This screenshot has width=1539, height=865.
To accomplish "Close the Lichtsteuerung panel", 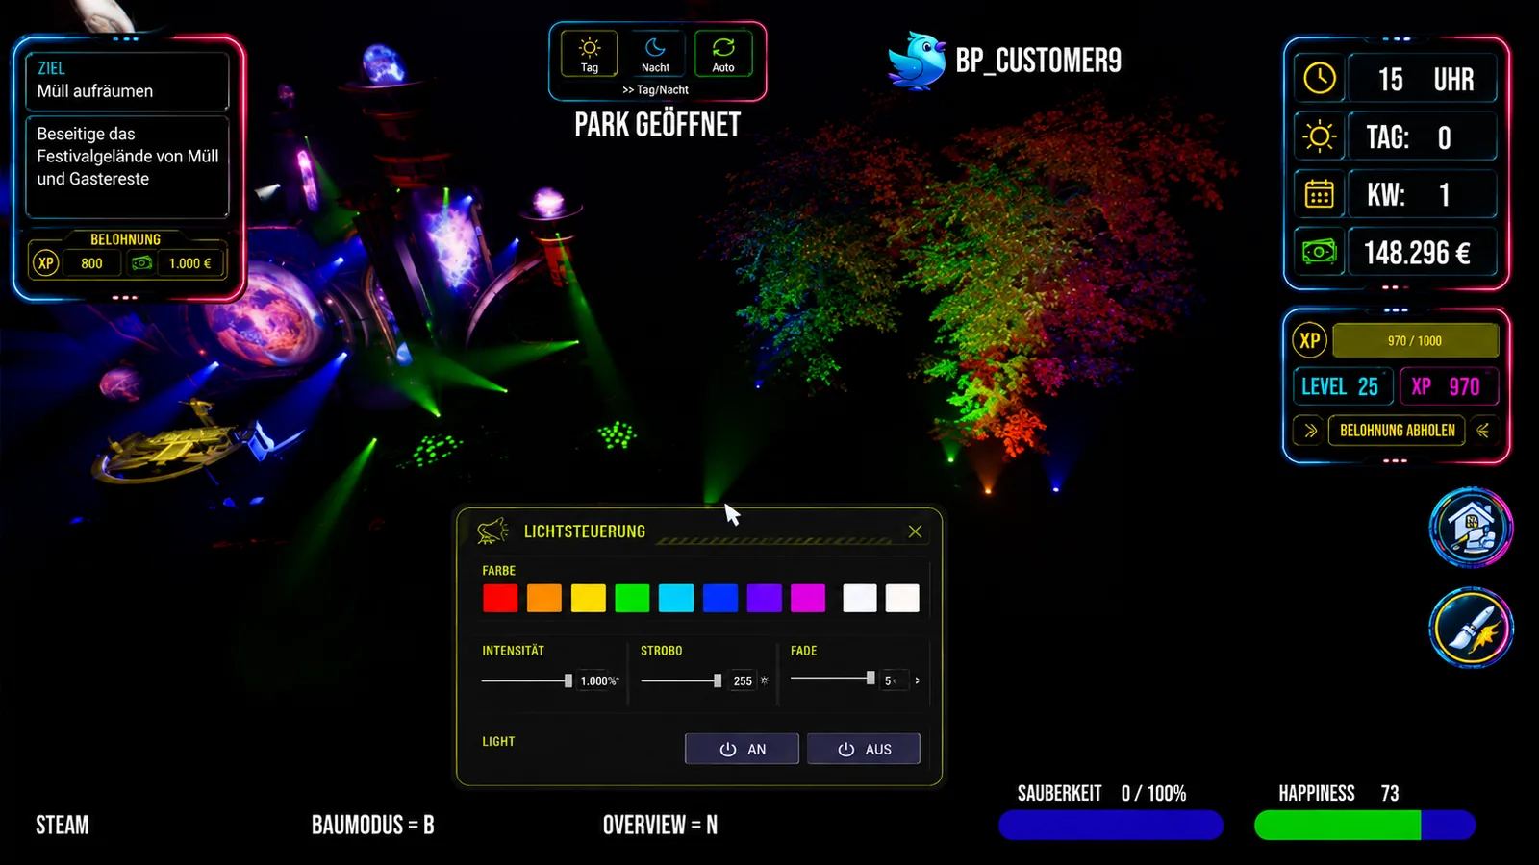I will click(915, 531).
